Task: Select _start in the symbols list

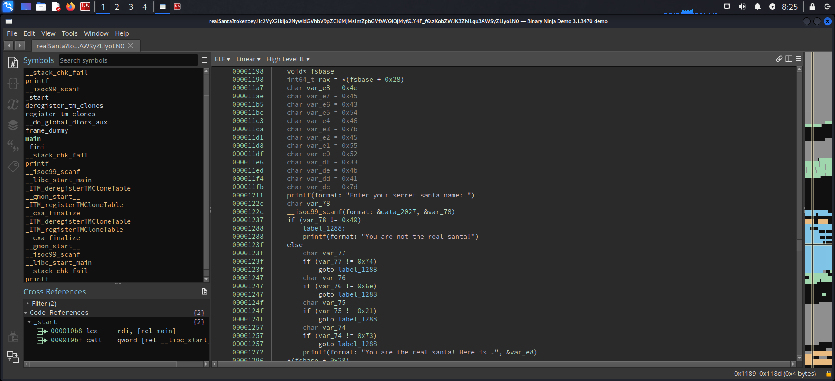Action: click(37, 97)
